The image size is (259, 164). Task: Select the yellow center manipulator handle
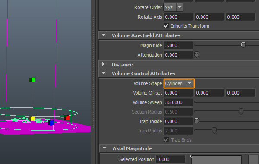point(32,118)
